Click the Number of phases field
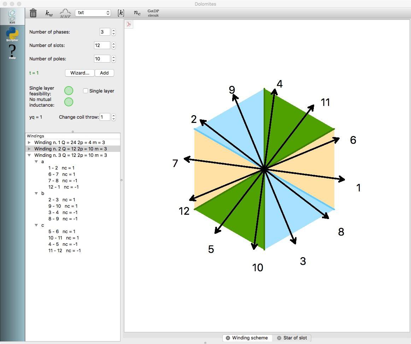The width and height of the screenshot is (411, 344). [105, 32]
